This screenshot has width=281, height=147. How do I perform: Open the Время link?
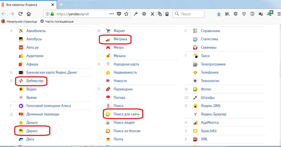pyautogui.click(x=31, y=97)
